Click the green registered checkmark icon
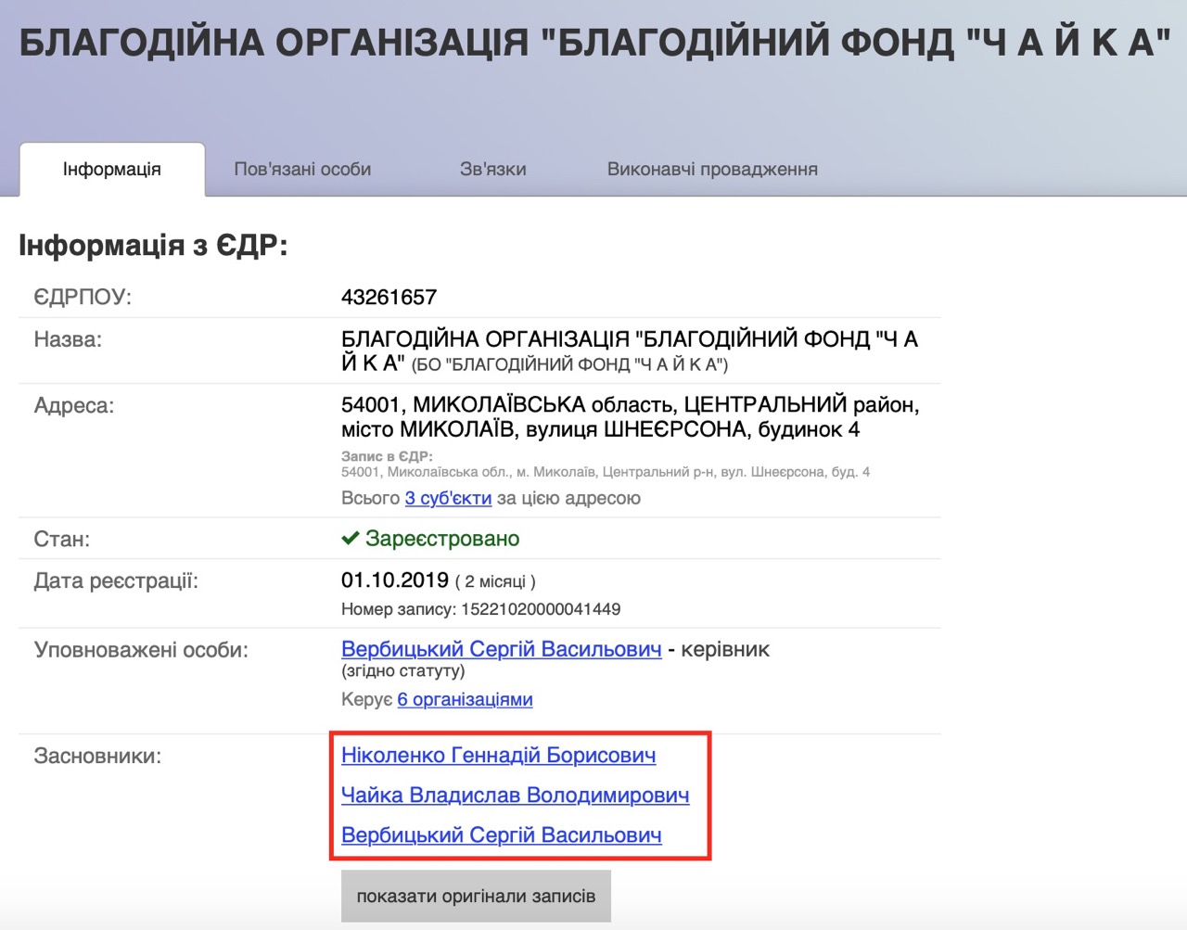 351,539
